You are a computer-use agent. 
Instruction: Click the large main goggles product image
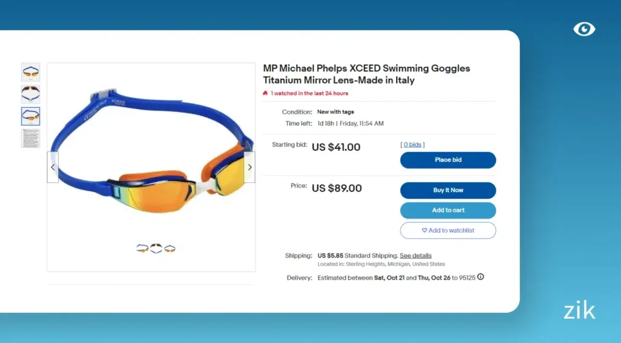tap(151, 158)
